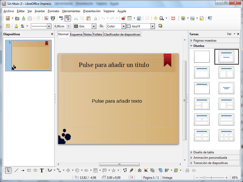The image size is (243, 182).
Task: Open the Fontwork Gallery
Action: point(140,170)
